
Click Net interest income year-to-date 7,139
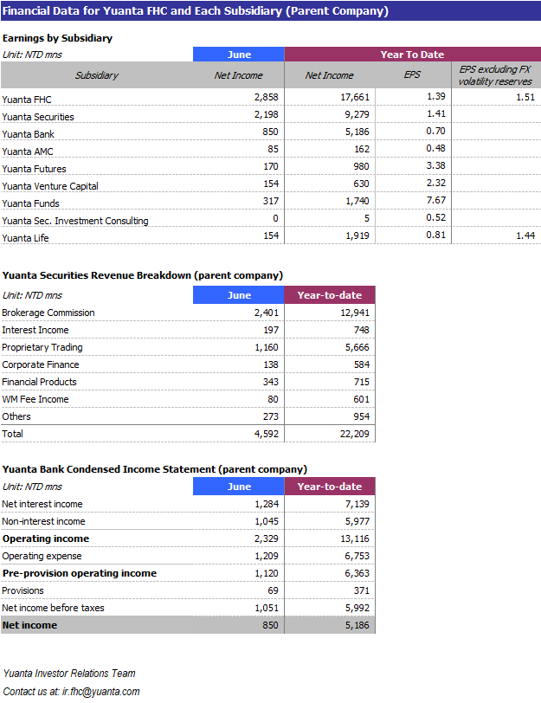pyautogui.click(x=357, y=505)
